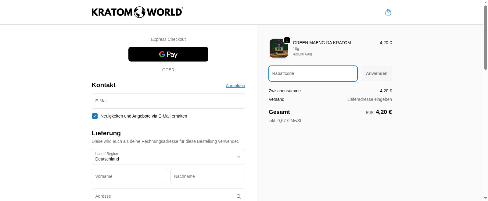Focus the Rabattcode input field
488x201 pixels.
coord(313,73)
